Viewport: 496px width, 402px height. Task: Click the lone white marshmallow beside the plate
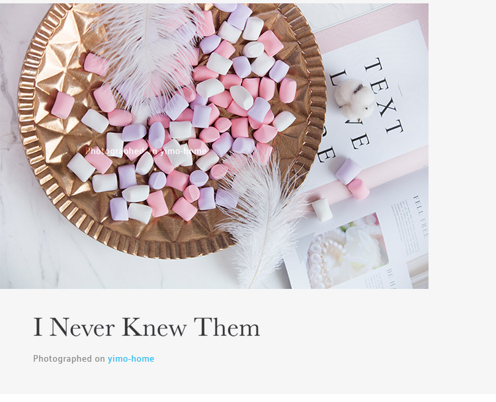(x=322, y=210)
